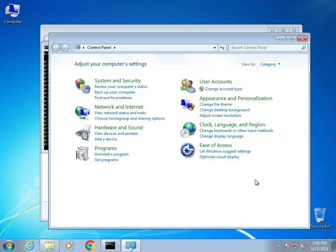
Task: Select the Computer desktop icon
Action: pyautogui.click(x=13, y=13)
